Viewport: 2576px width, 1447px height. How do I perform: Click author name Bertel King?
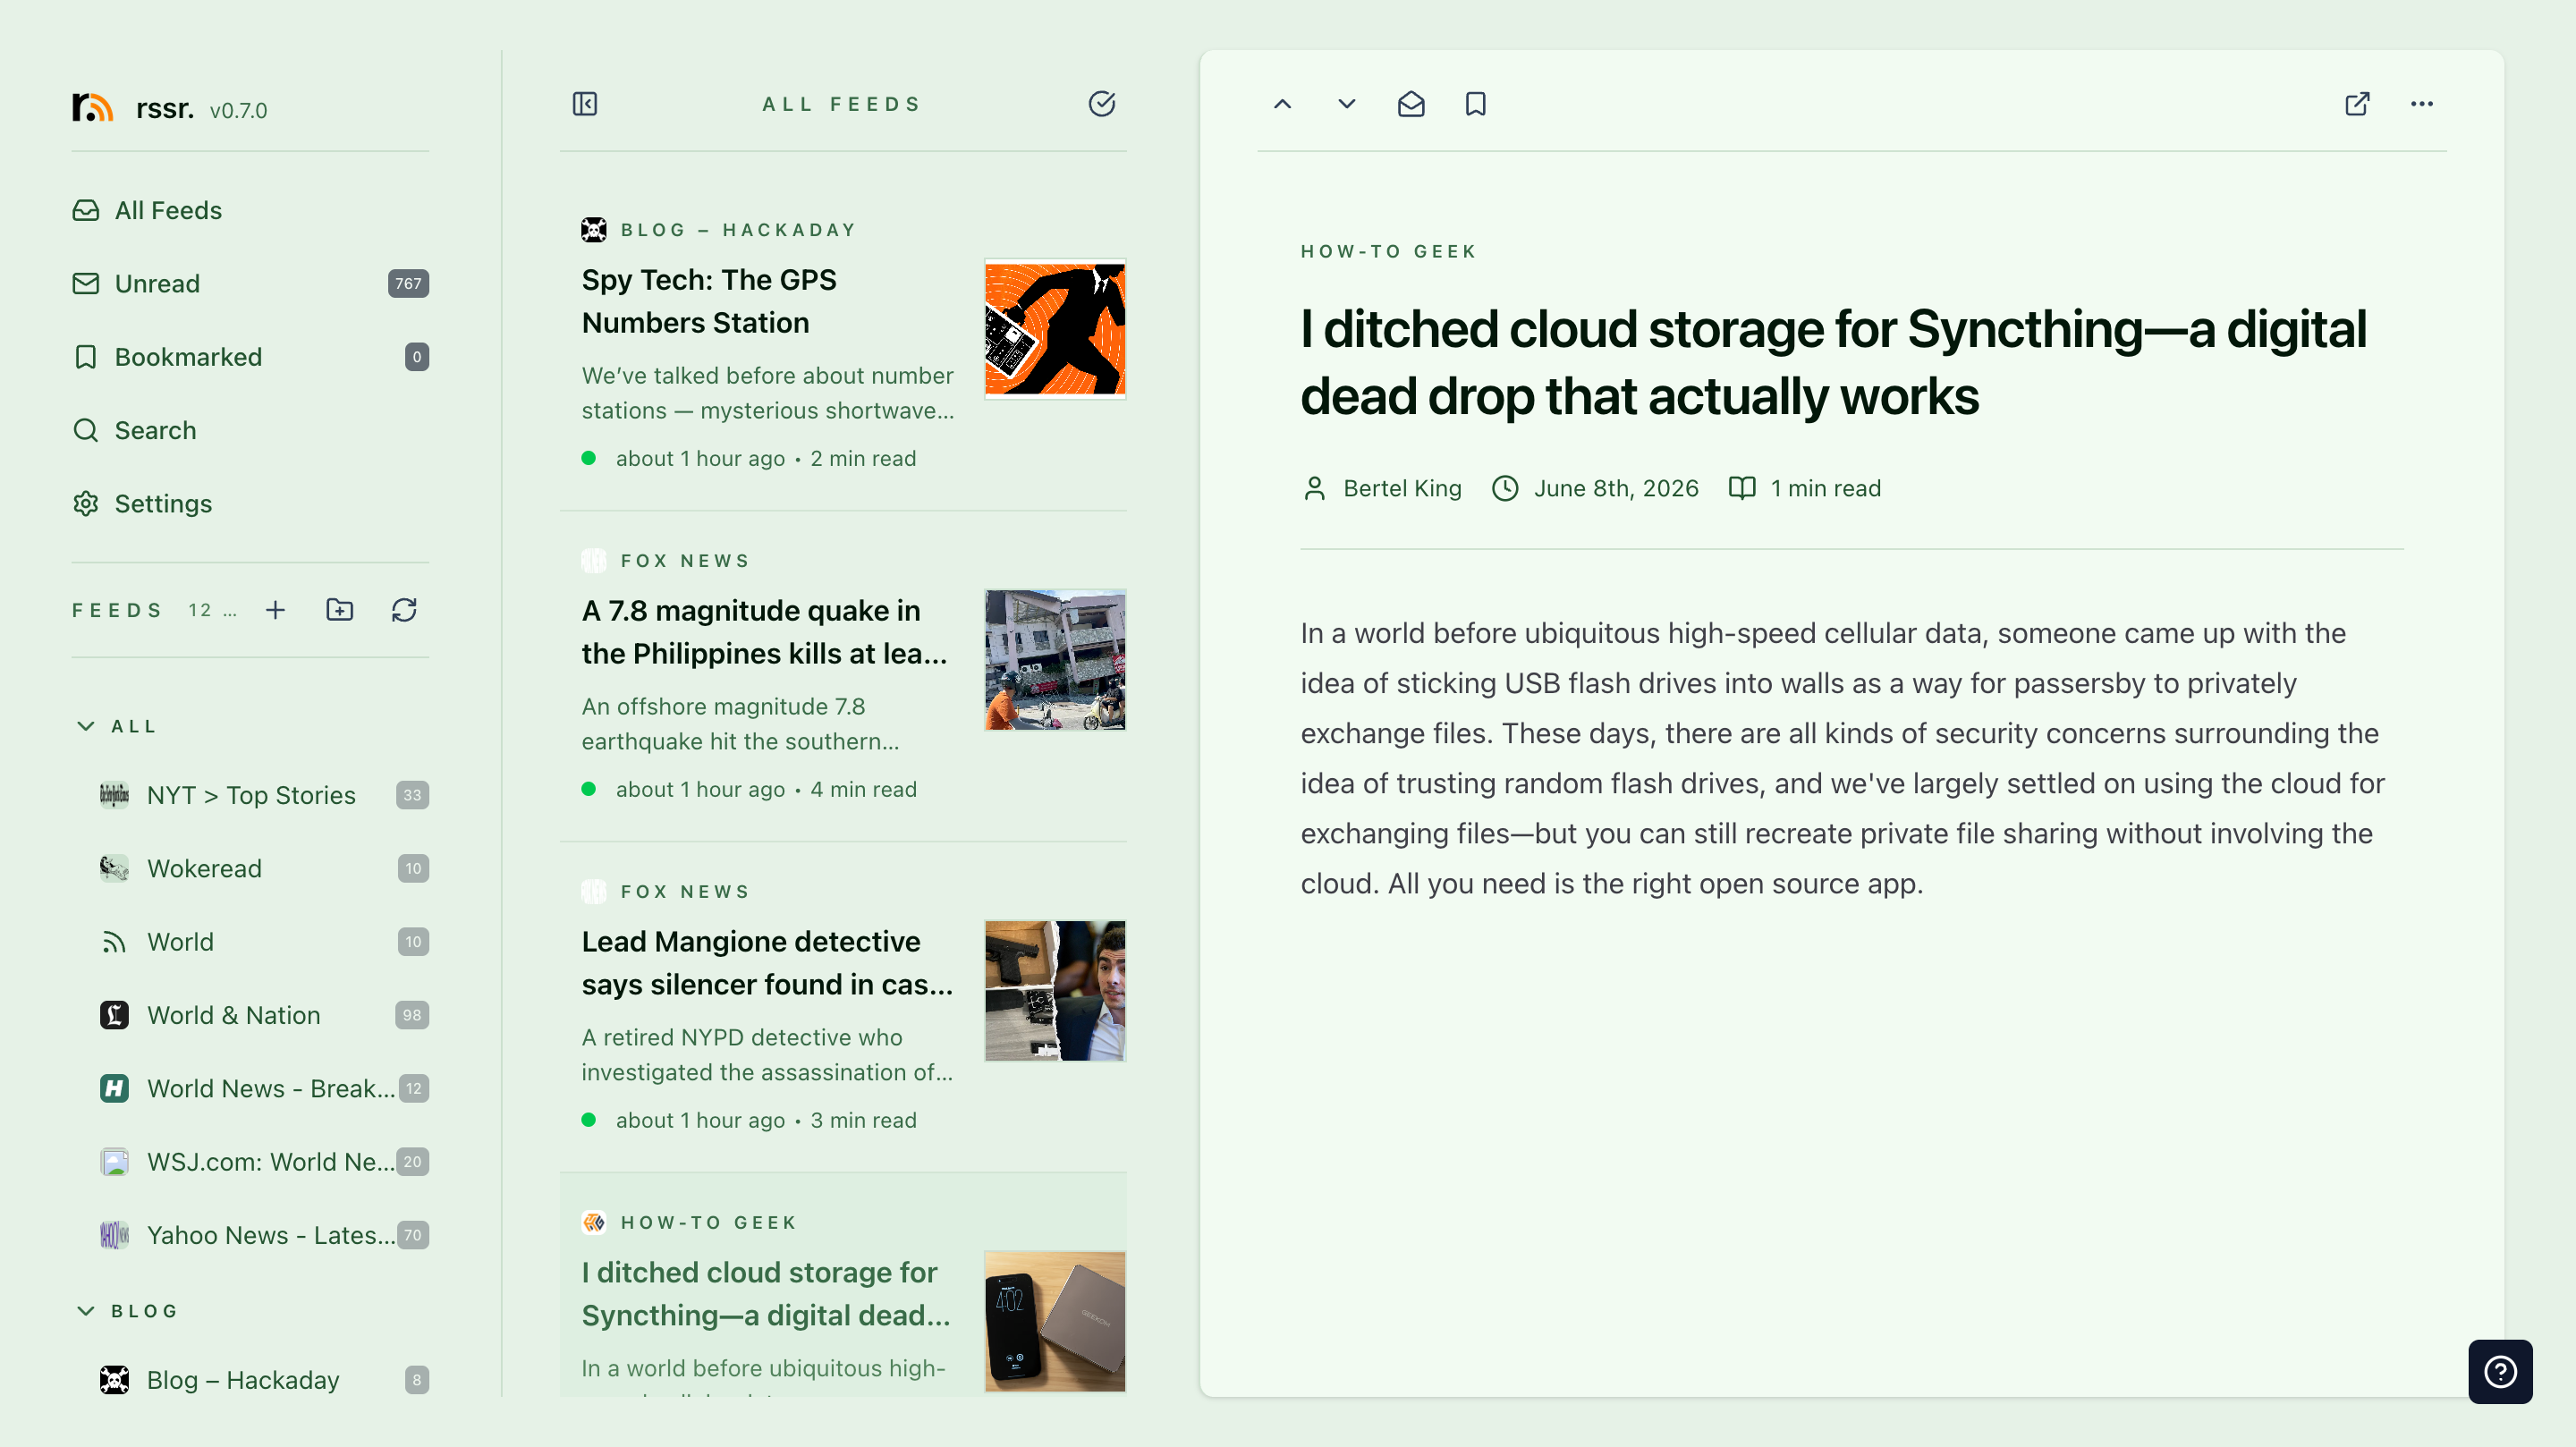point(1402,488)
